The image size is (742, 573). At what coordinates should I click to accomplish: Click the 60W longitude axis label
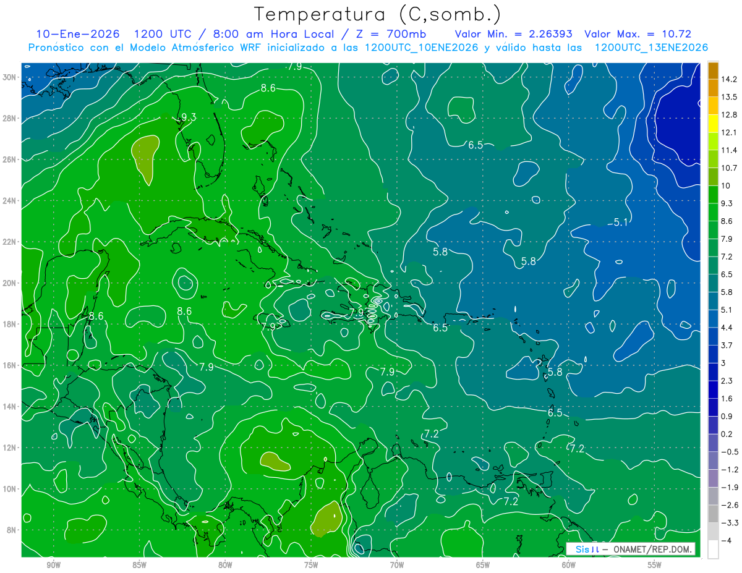(x=569, y=565)
